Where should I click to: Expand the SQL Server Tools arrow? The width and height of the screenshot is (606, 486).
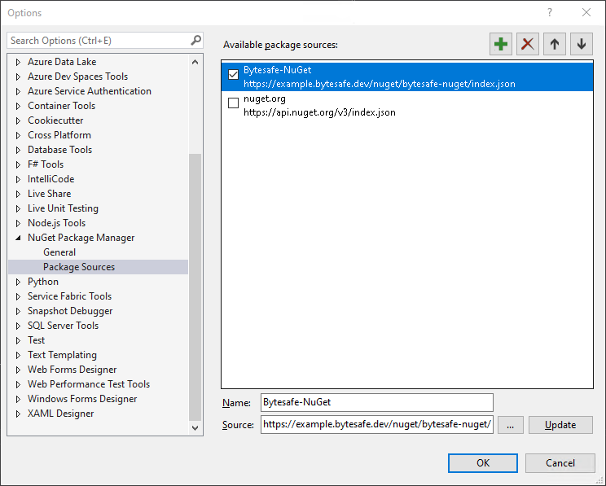(x=18, y=326)
